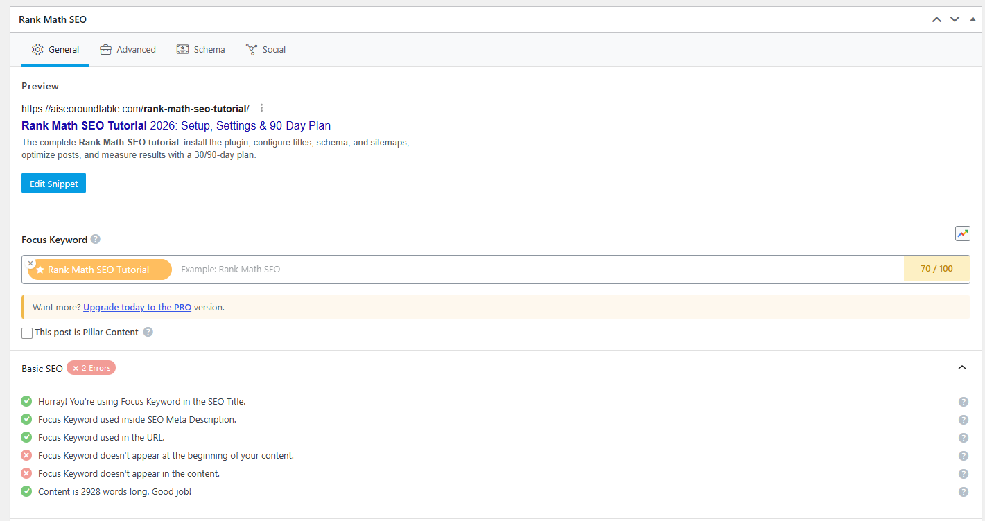Click help icon for content word count
The height and width of the screenshot is (521, 985).
pos(963,492)
